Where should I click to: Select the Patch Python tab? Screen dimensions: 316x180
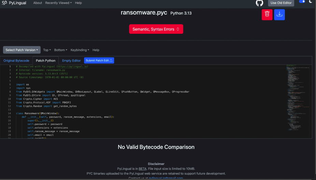(45, 60)
